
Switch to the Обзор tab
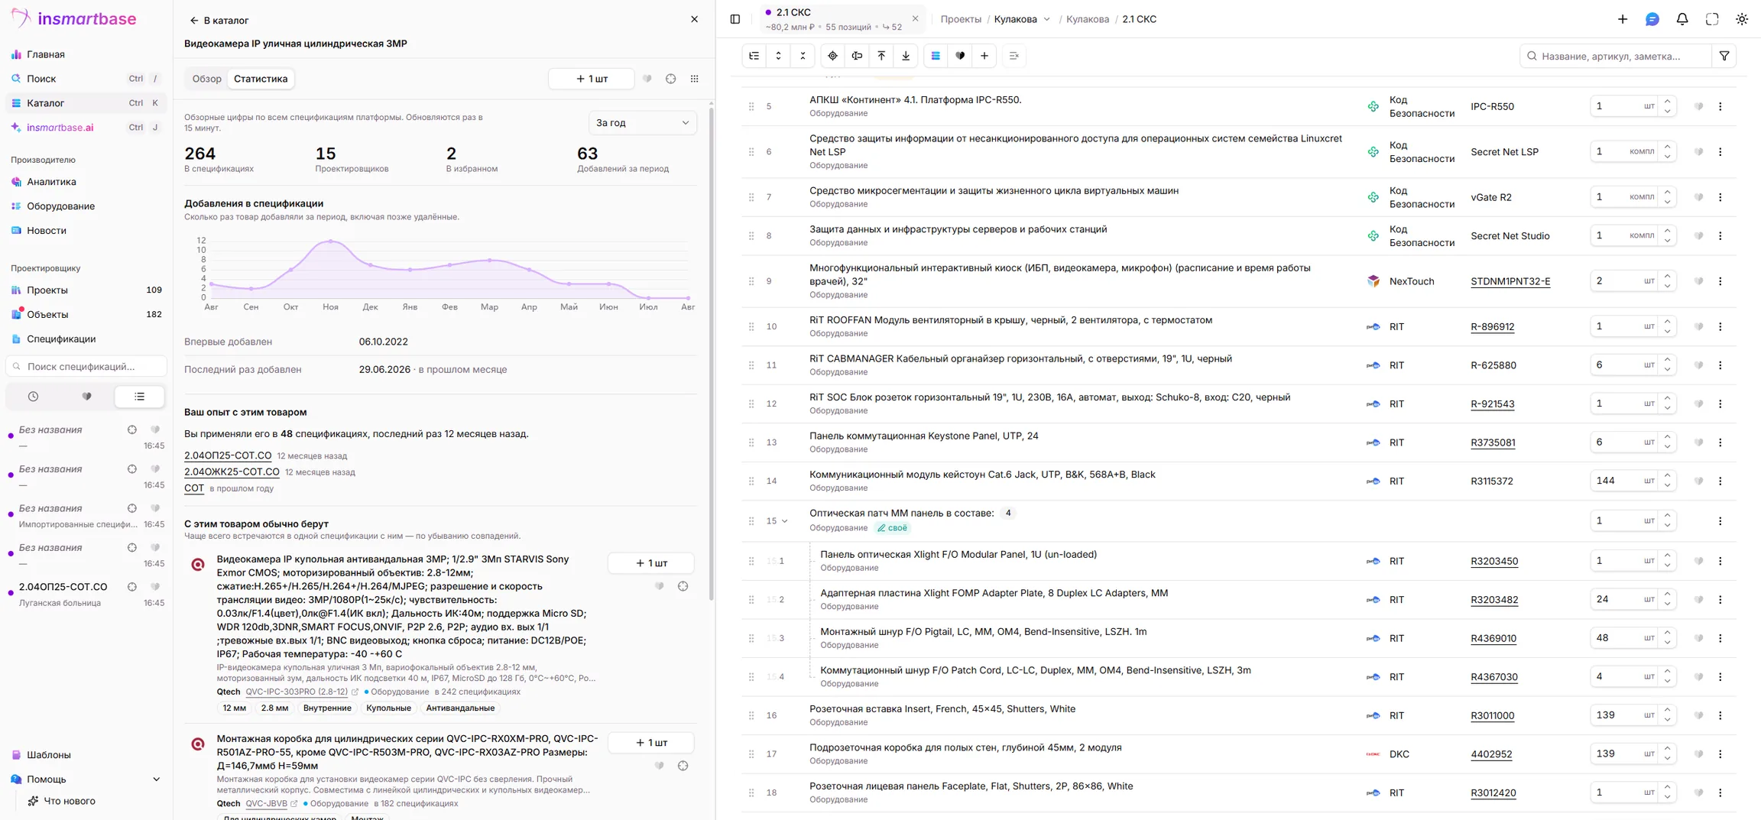tap(206, 79)
